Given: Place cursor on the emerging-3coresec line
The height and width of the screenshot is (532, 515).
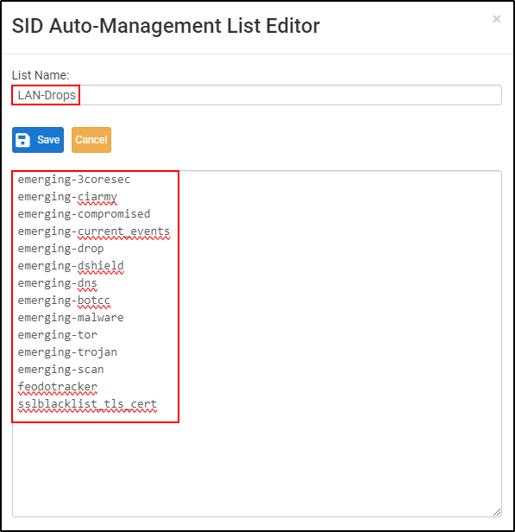Looking at the screenshot, I should point(74,180).
